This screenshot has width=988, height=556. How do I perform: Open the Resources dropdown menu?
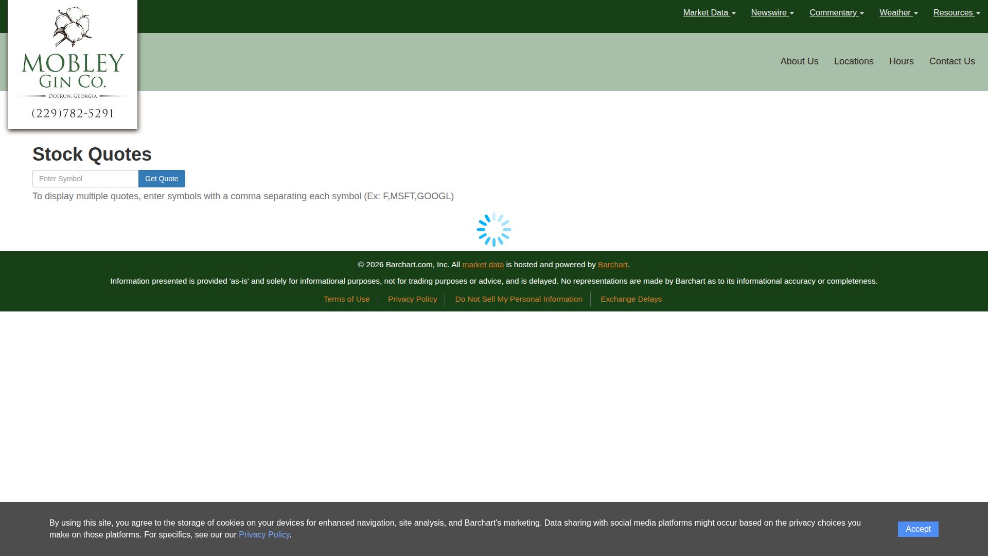956,13
